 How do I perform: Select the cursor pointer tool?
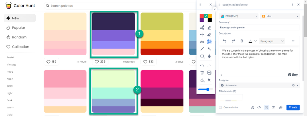pos(209,80)
